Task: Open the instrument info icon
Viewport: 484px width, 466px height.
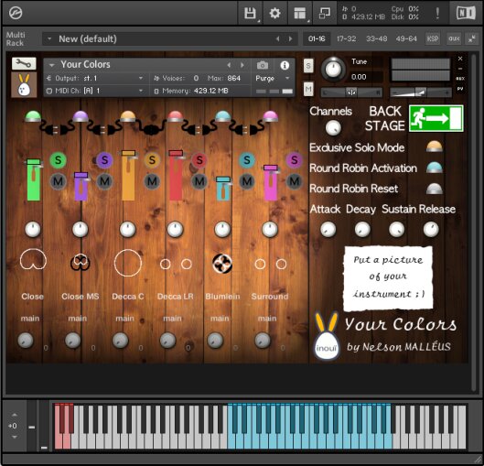Action: [x=285, y=65]
